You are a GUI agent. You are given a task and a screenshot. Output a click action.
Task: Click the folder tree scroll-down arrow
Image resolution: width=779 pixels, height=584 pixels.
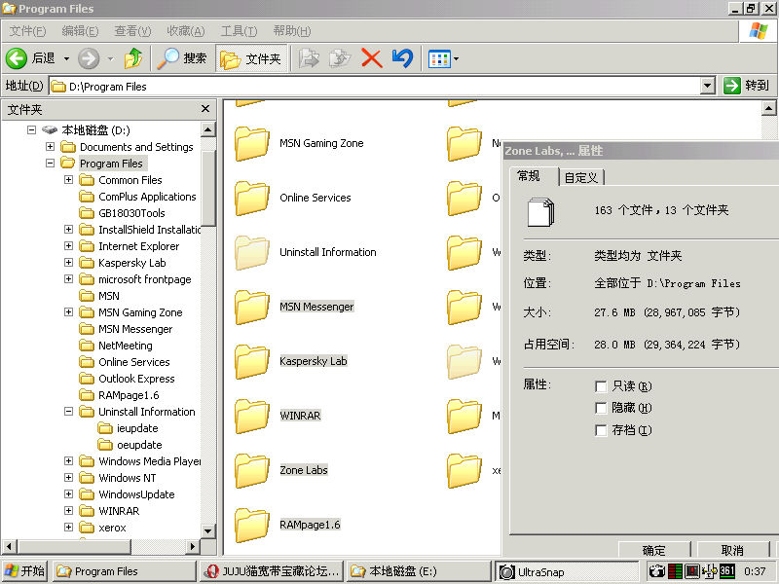pyautogui.click(x=208, y=531)
